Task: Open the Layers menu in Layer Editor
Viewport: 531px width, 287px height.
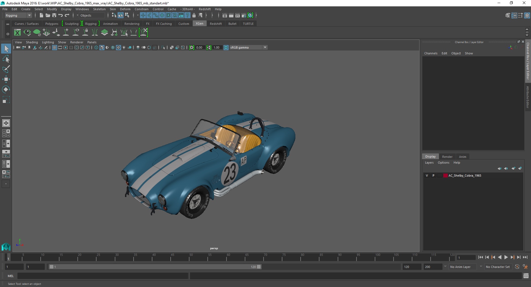Action: [429, 163]
